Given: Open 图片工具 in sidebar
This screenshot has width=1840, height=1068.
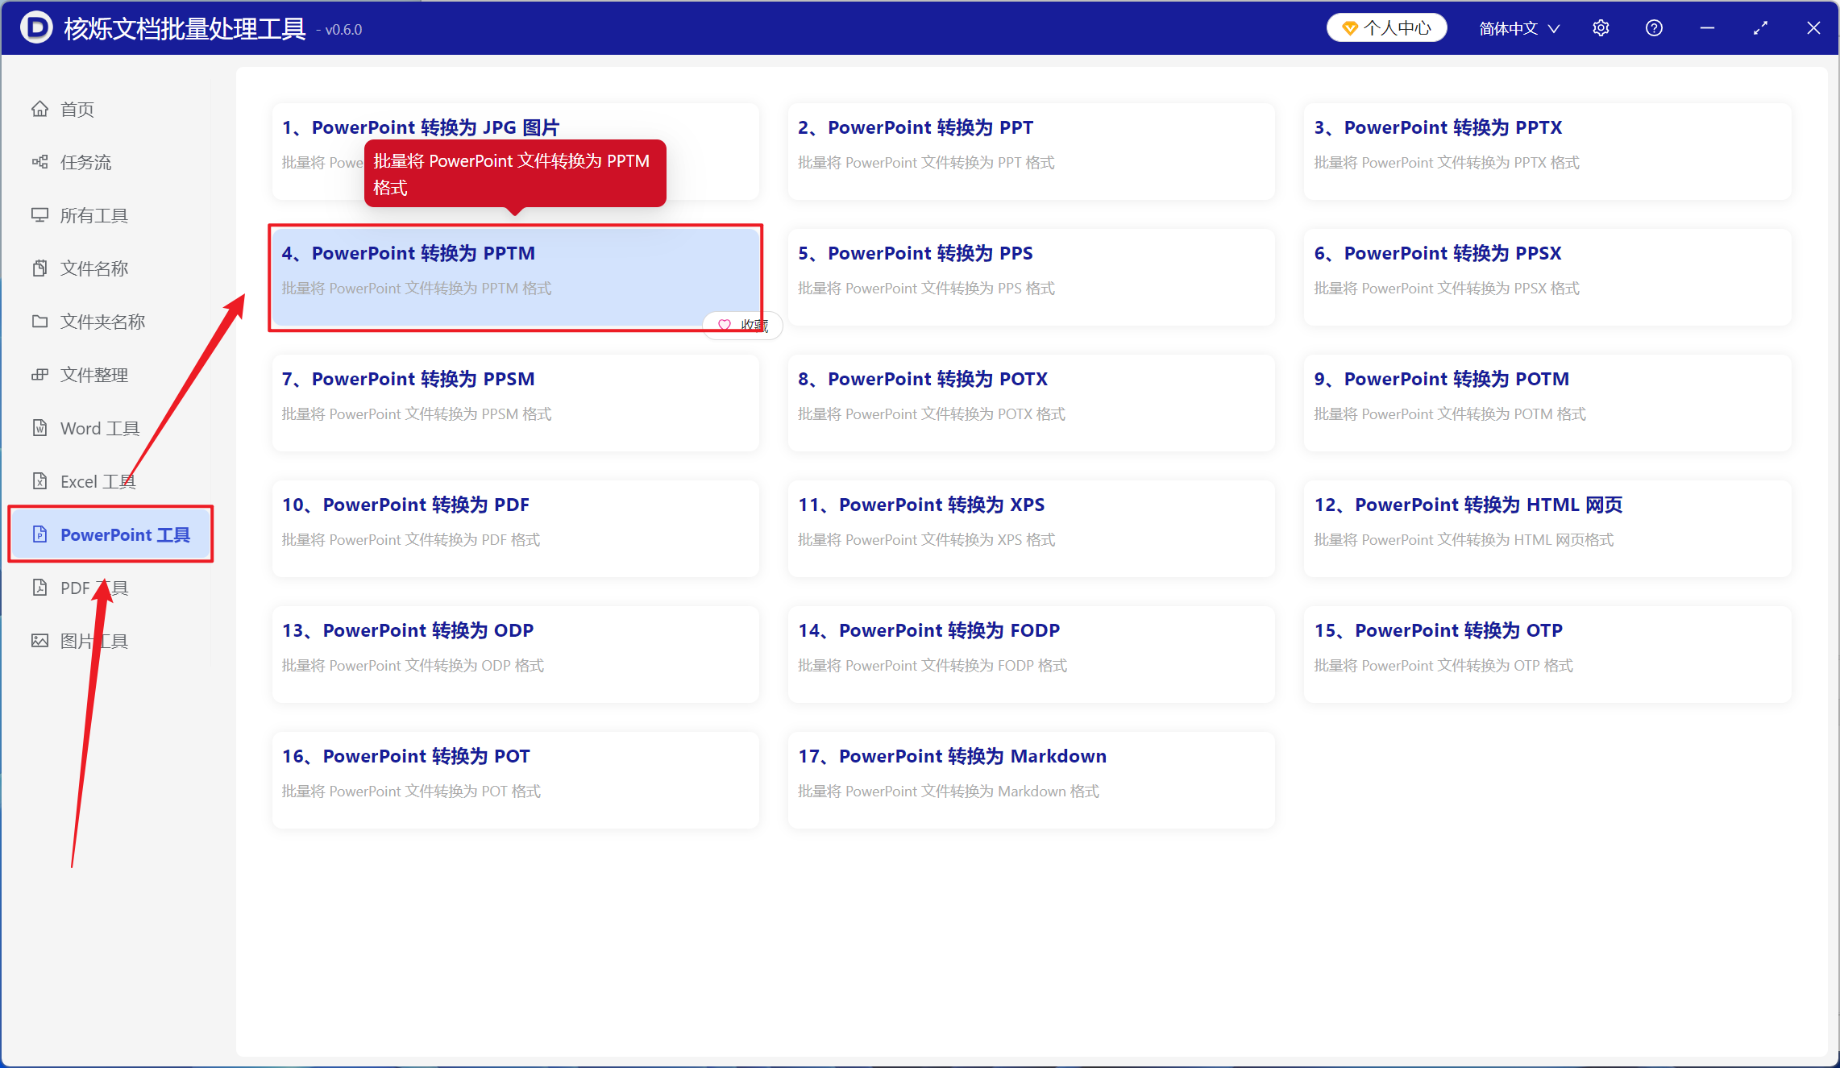Looking at the screenshot, I should [x=110, y=641].
